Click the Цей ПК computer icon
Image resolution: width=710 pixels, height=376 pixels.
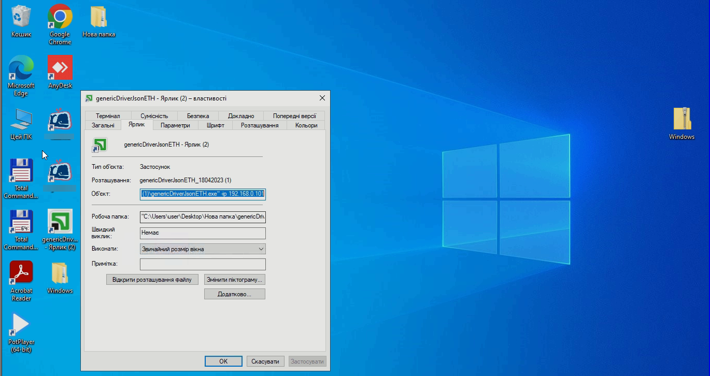point(21,120)
